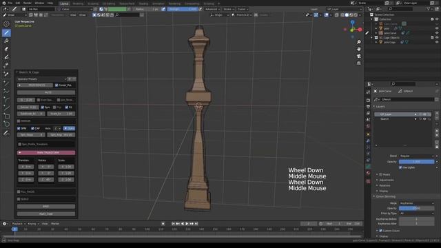
Task: Adjust the brush Strength slider
Action: click(183, 9)
